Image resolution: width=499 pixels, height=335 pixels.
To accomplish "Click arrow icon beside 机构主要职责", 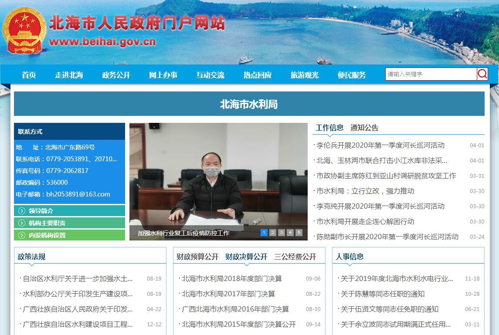I will 22,223.
